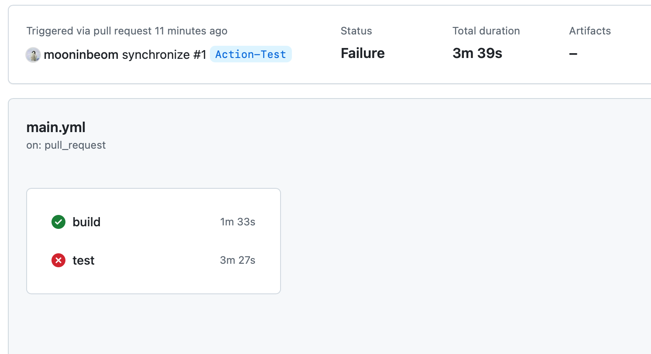Viewport: 651px width, 354px height.
Task: Click the red failure X icon for test
Action: pos(58,260)
